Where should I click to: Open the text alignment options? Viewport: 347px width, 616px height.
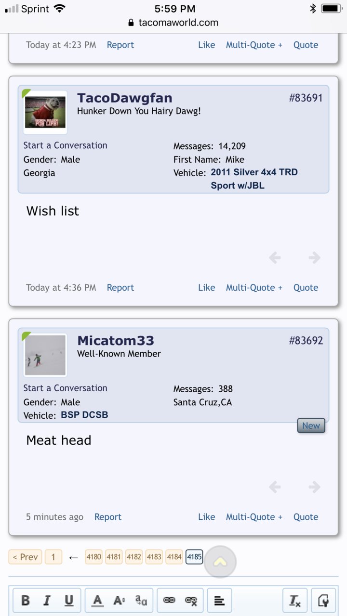pyautogui.click(x=219, y=600)
